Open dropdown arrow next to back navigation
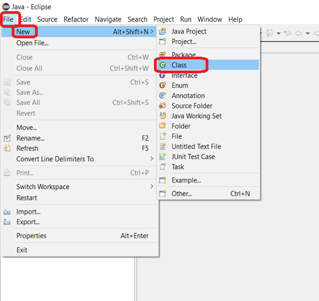This screenshot has width=319, height=301. (x=308, y=33)
